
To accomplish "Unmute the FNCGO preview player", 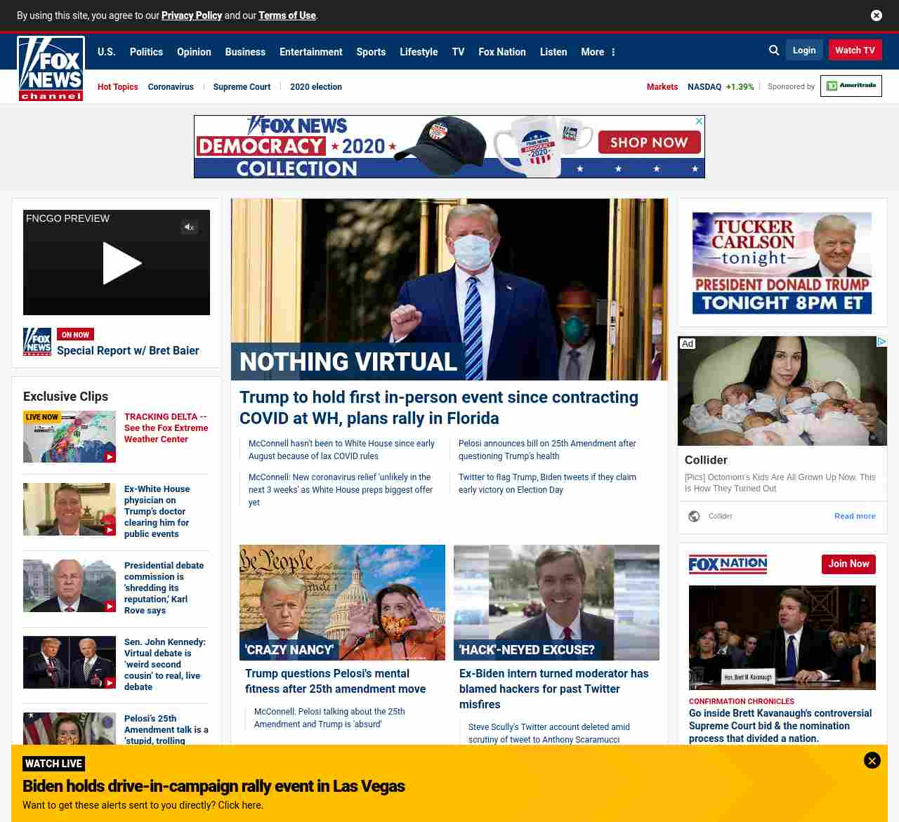I will pos(189,227).
